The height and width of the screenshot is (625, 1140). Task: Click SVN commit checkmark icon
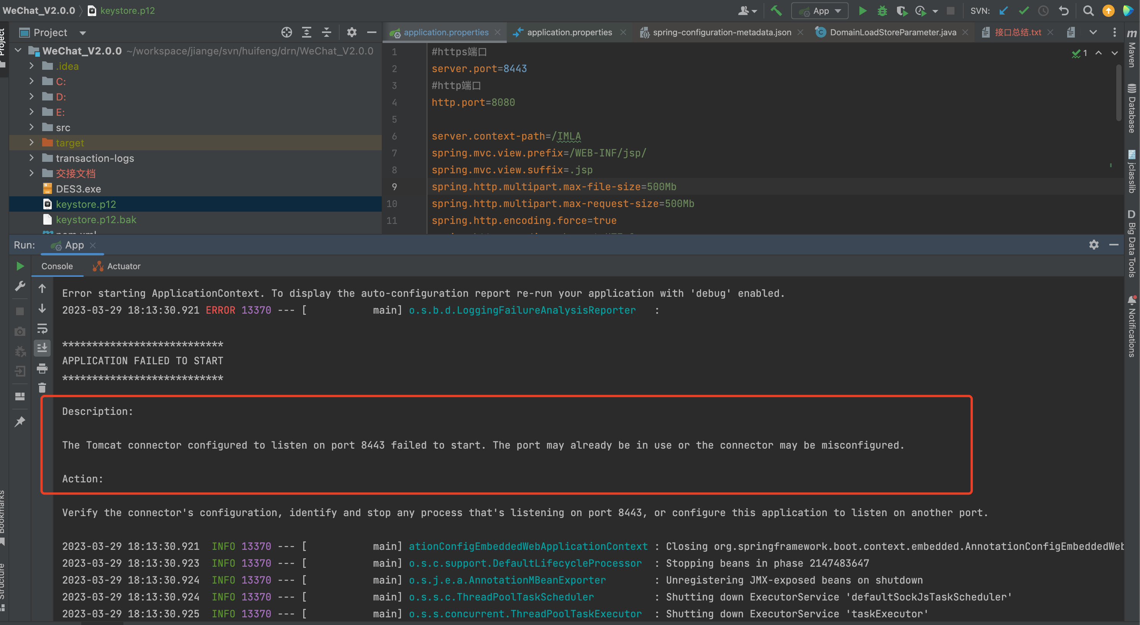(x=1023, y=11)
